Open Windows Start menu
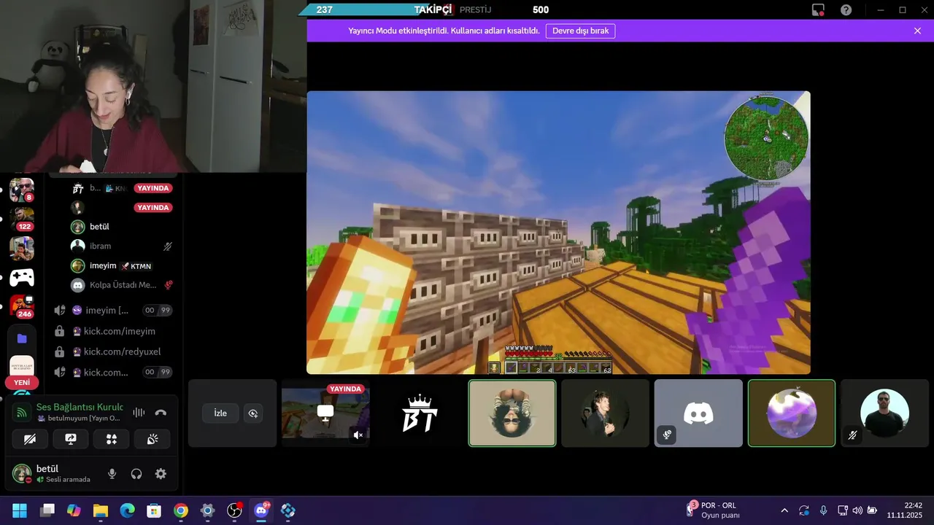Screen dimensions: 934x525 point(20,510)
